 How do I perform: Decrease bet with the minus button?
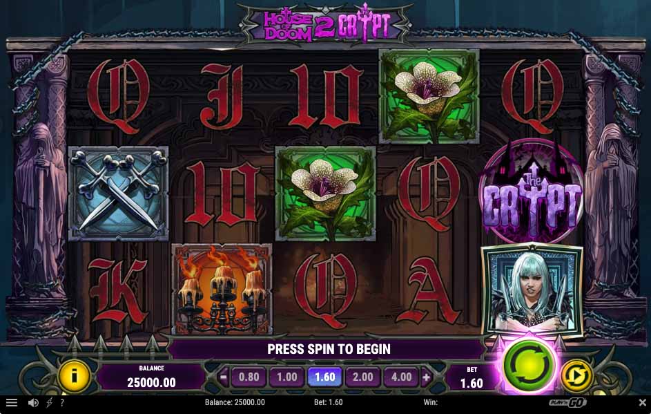(224, 377)
